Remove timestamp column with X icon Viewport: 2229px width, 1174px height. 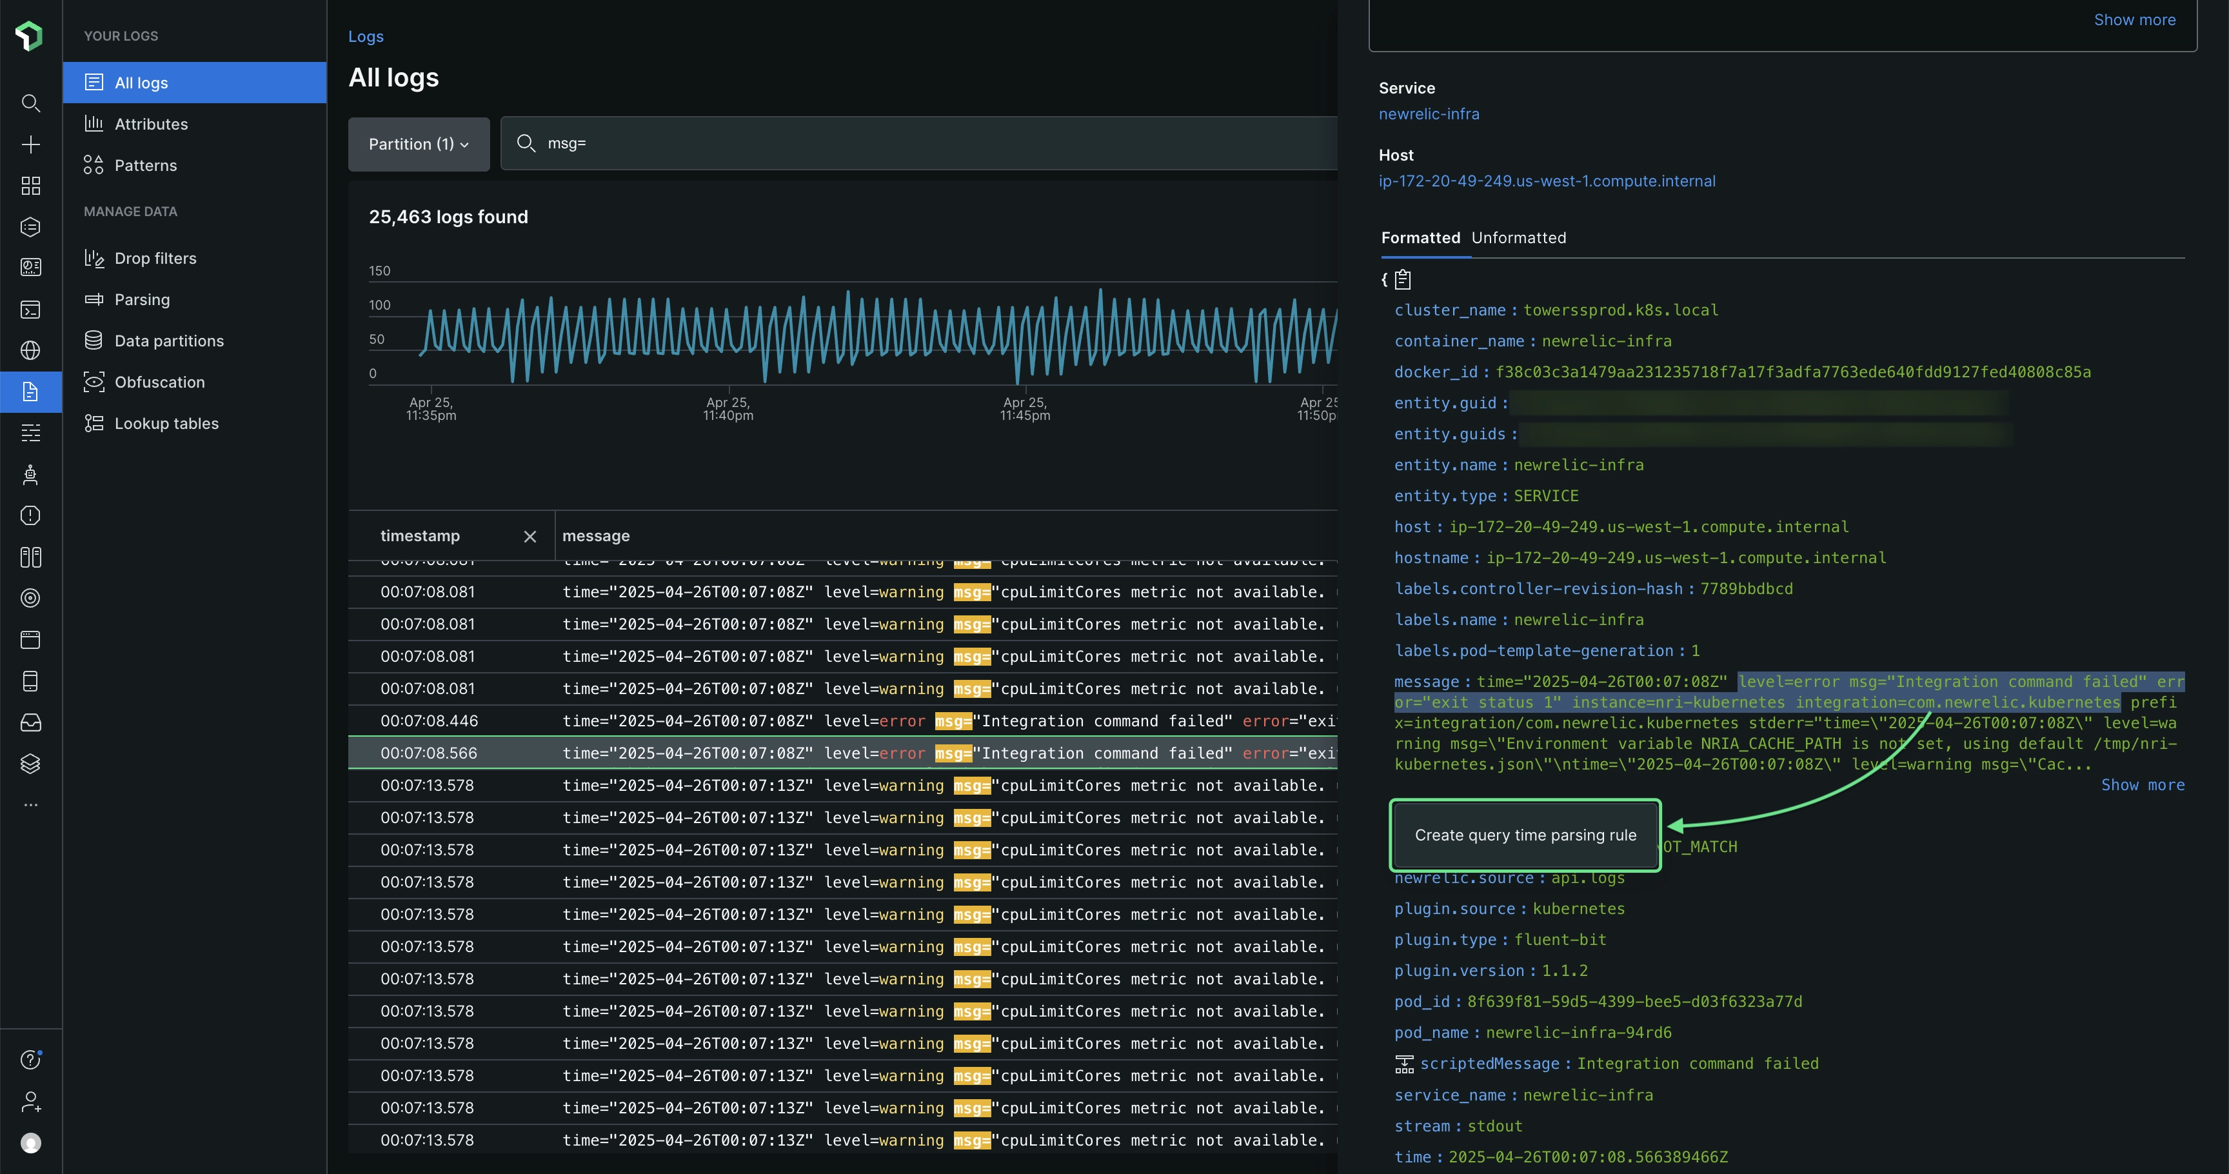530,537
